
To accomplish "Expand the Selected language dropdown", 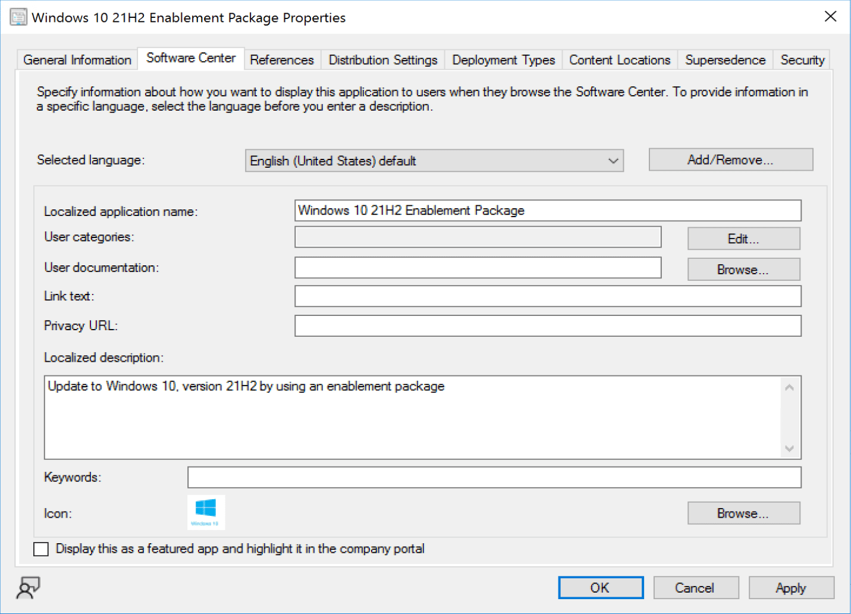I will [613, 161].
